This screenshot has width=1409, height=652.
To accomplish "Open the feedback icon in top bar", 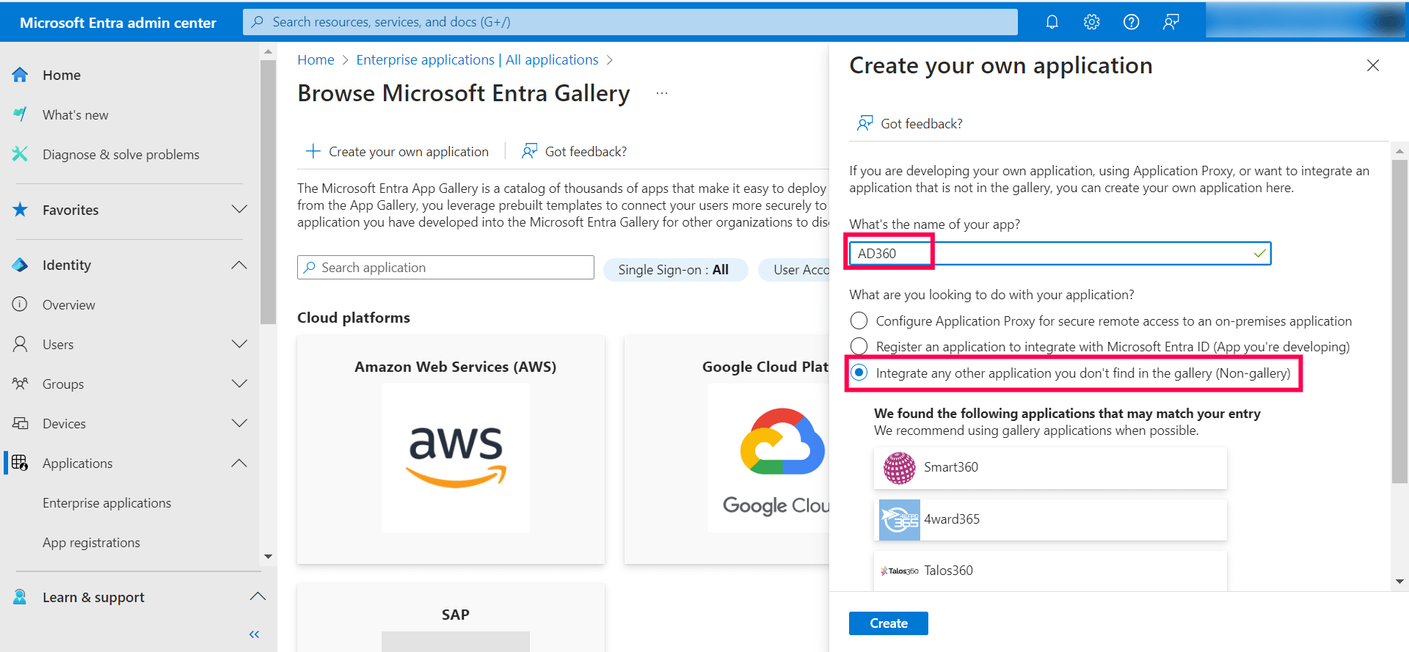I will pyautogui.click(x=1170, y=22).
